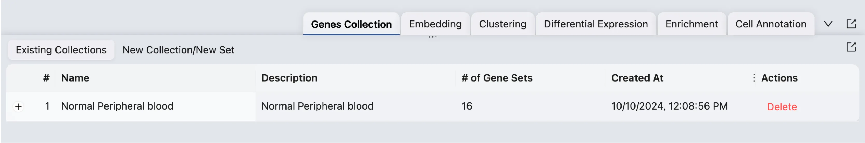Click the # of Gene Sets column header
865x143 pixels.
(497, 78)
